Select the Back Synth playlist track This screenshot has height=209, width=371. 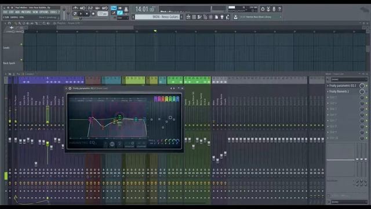[x=9, y=63]
